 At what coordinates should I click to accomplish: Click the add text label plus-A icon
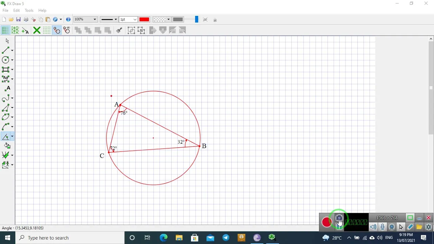point(25,30)
